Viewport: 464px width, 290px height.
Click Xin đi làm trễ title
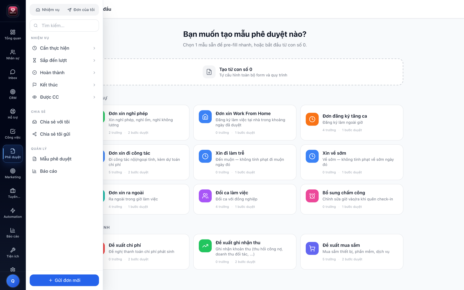pos(230,153)
